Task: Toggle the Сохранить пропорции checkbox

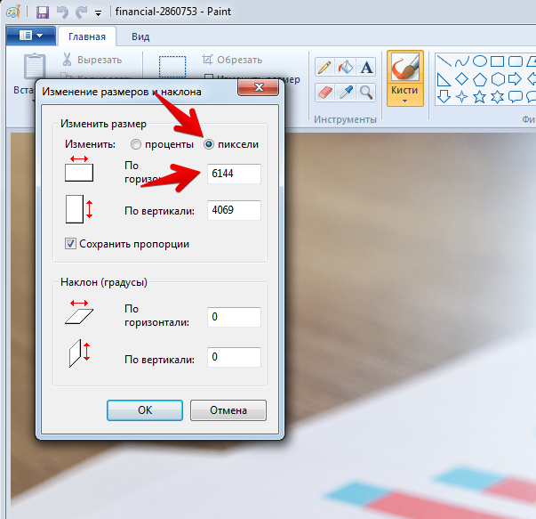Action: [x=70, y=244]
